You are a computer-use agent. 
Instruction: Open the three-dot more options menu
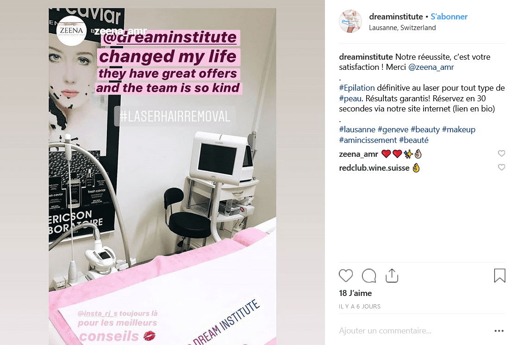click(x=499, y=331)
